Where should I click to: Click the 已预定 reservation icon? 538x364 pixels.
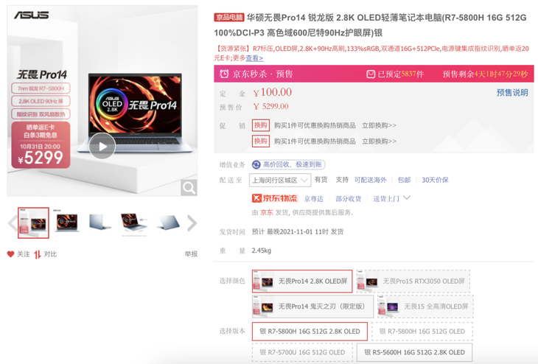pos(371,74)
